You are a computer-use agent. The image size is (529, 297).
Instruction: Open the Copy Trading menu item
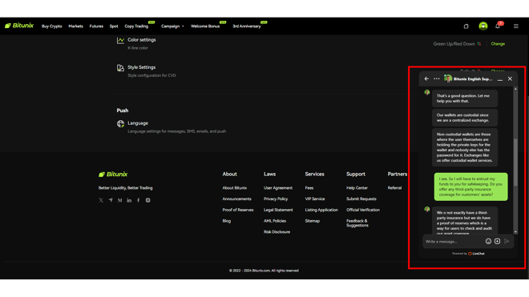[x=136, y=26]
